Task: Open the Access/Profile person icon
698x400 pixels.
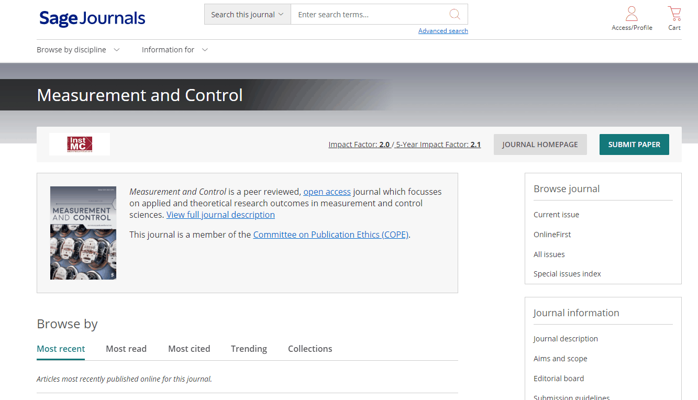Action: 631,14
